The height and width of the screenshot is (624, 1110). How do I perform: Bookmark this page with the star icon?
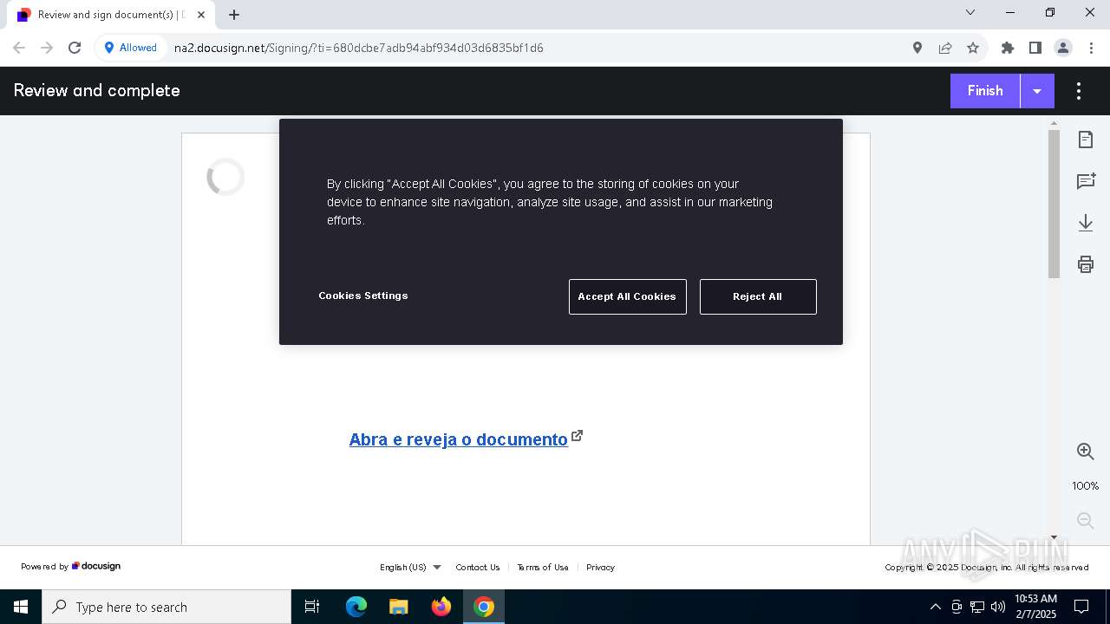click(x=973, y=48)
